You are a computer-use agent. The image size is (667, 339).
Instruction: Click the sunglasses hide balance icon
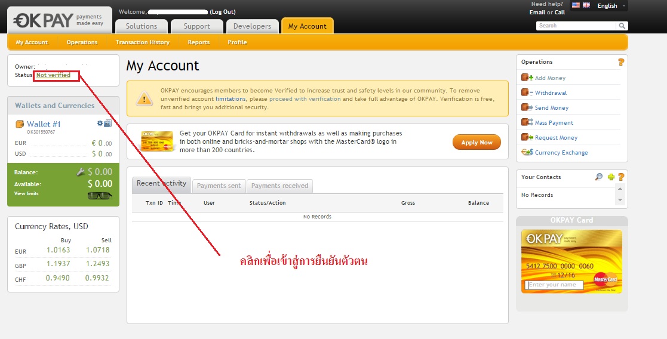[x=100, y=196]
